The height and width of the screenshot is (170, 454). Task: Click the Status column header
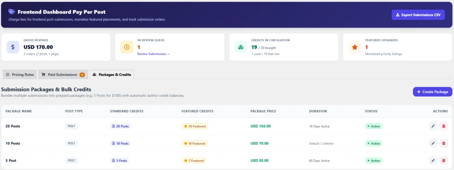point(371,111)
